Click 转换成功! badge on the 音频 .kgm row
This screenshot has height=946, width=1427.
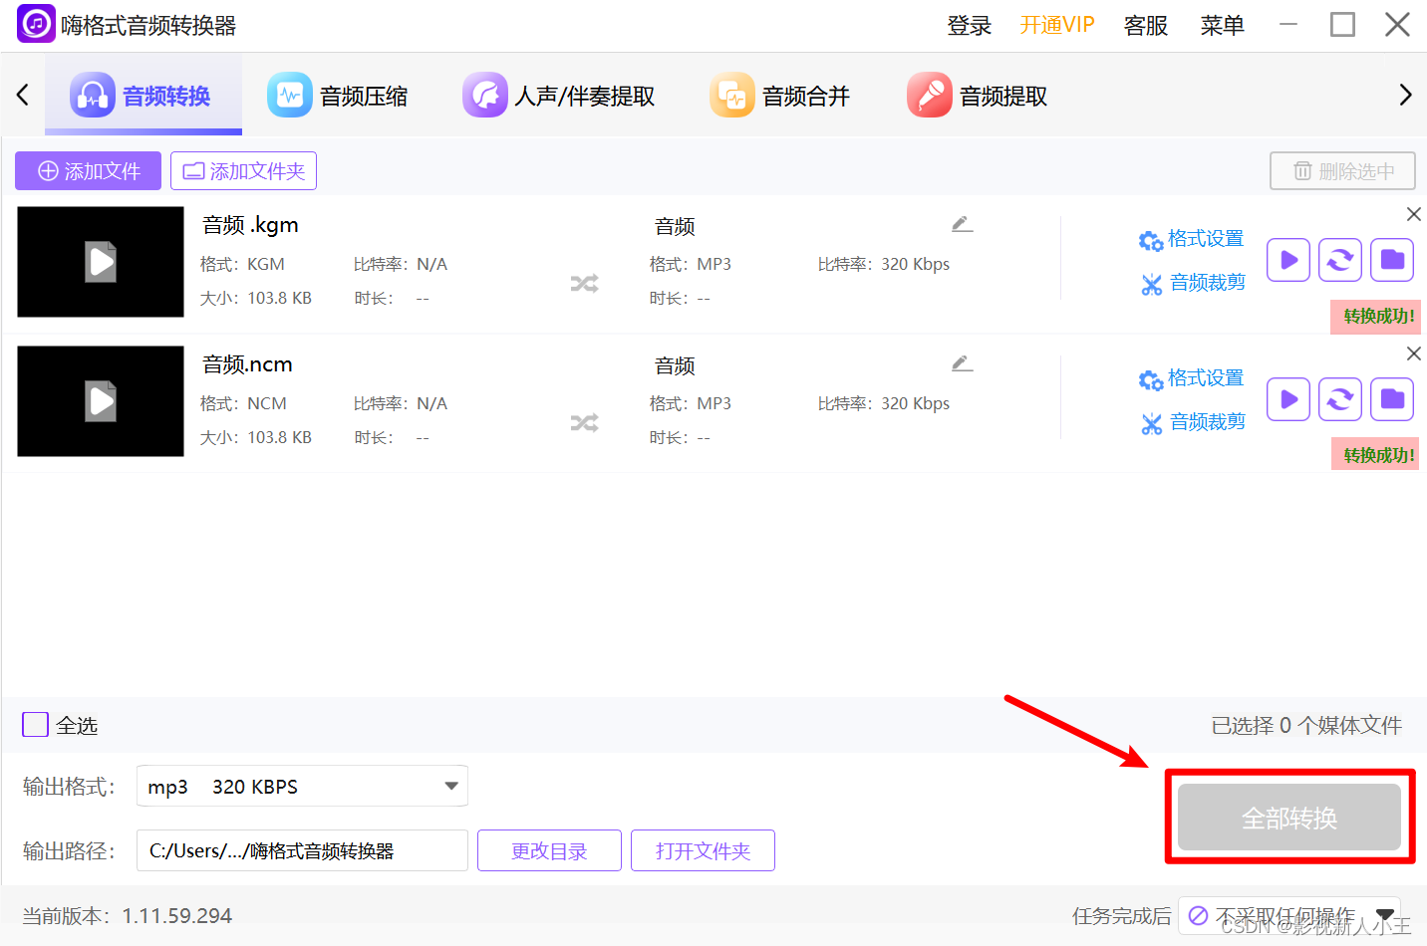[1375, 316]
